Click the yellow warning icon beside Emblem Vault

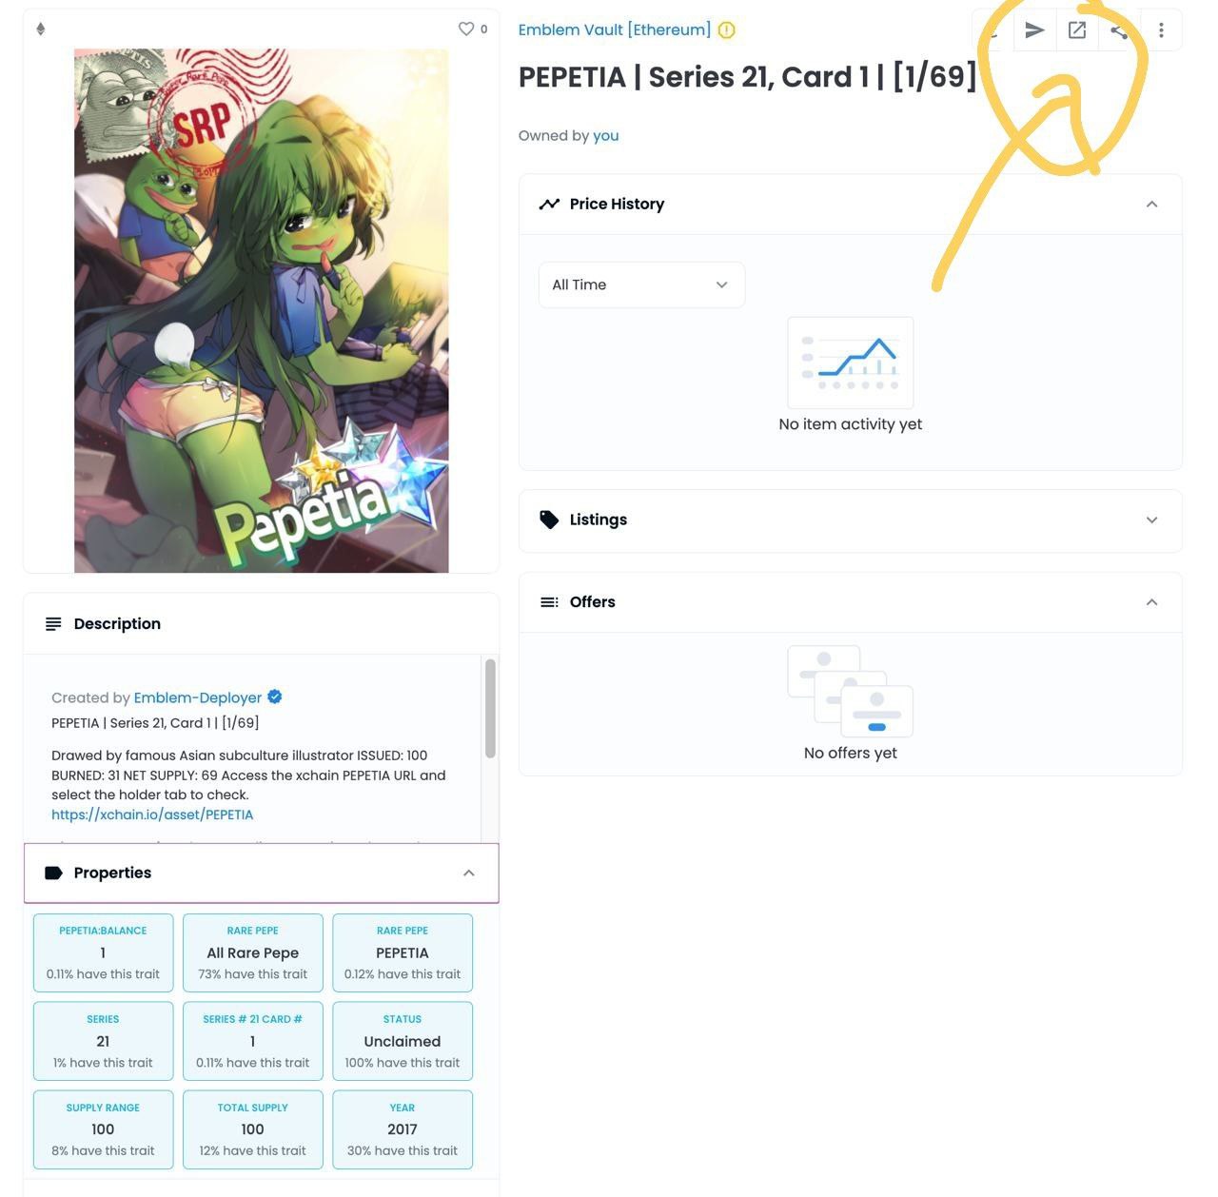pyautogui.click(x=726, y=29)
